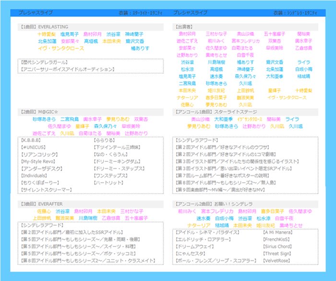Image resolution: width=336 pixels, height=281 pixels.
Task: Click the 【#UNICUS】 unit entry
Action: pos(33,147)
